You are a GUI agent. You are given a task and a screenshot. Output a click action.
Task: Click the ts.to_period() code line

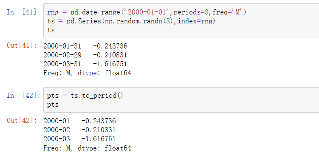(x=85, y=96)
